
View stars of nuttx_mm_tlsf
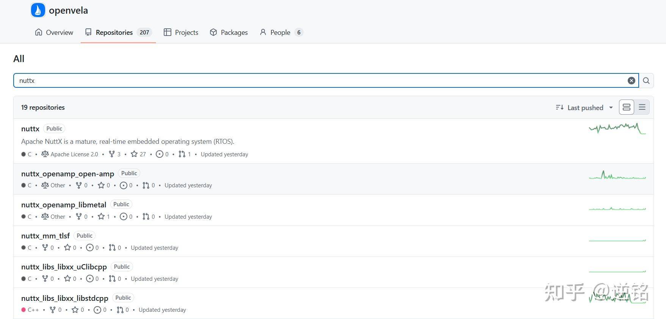(70, 247)
